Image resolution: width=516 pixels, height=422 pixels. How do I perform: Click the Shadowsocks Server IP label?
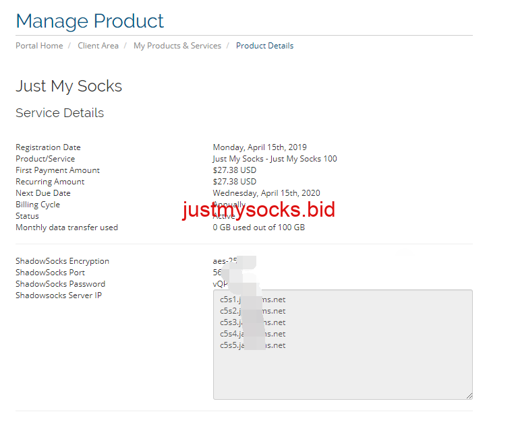click(59, 295)
